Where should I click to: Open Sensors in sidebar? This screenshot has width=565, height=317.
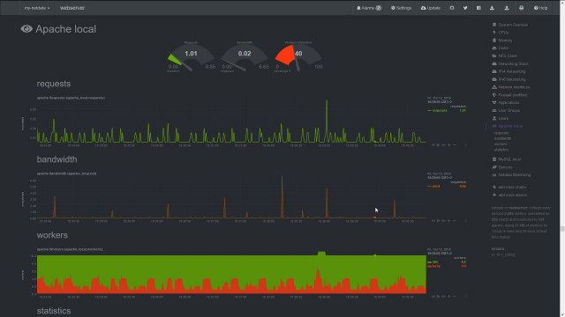click(x=502, y=167)
